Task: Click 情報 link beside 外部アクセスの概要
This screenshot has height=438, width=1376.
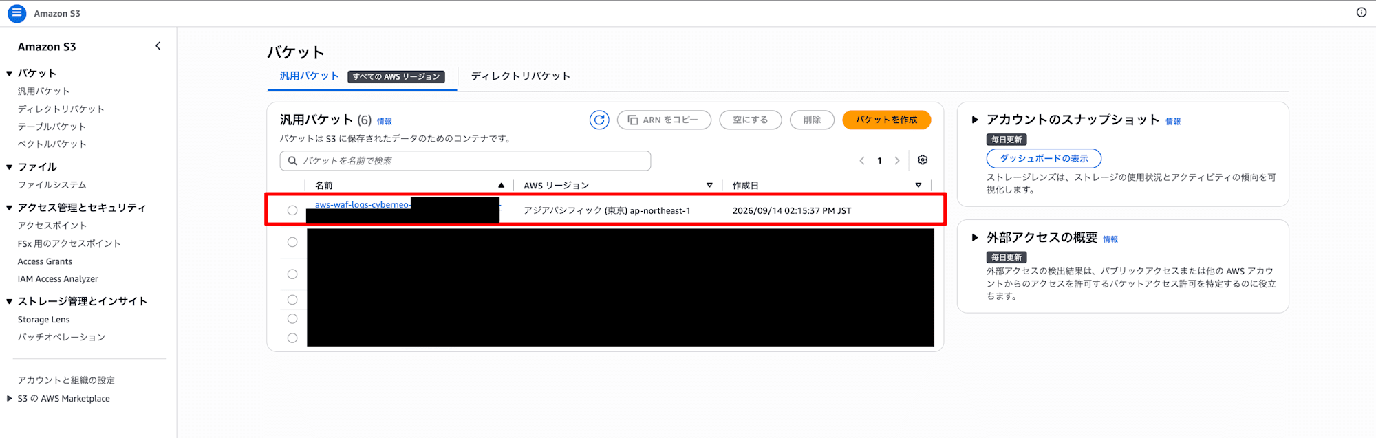Action: [x=1110, y=239]
